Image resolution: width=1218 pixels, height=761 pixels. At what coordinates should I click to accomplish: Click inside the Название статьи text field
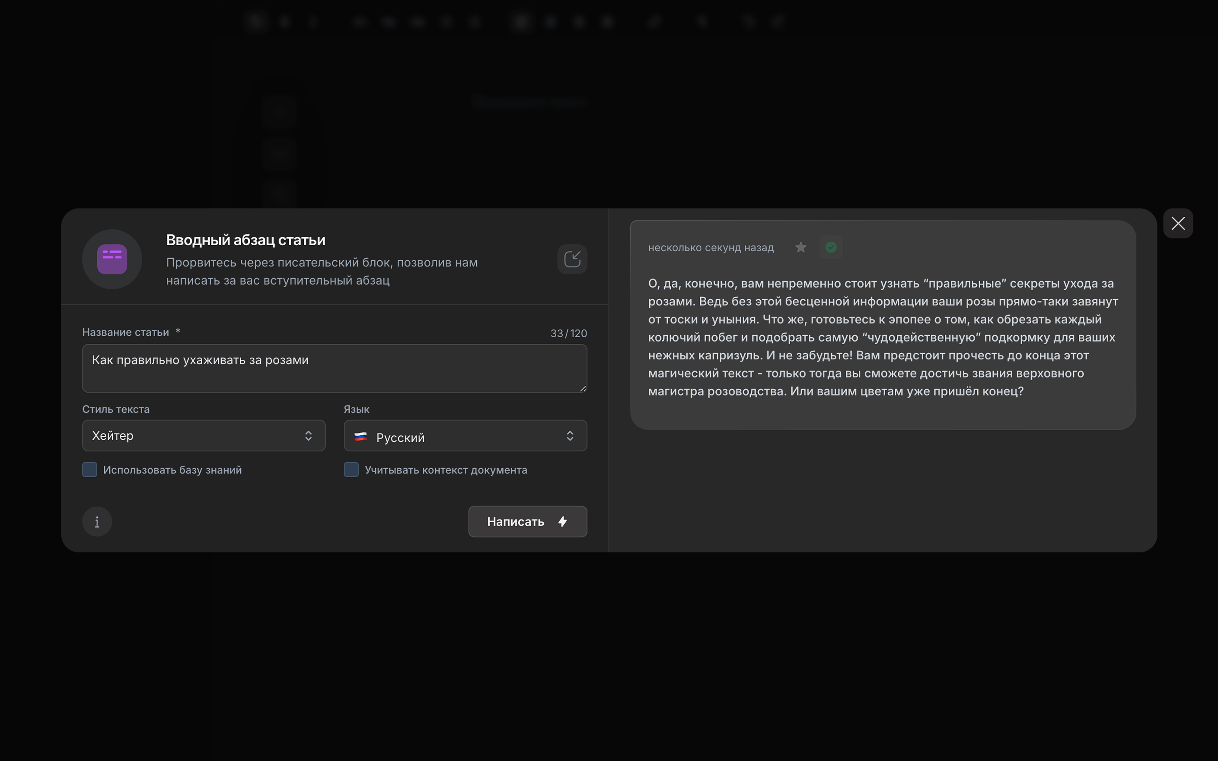pos(335,368)
